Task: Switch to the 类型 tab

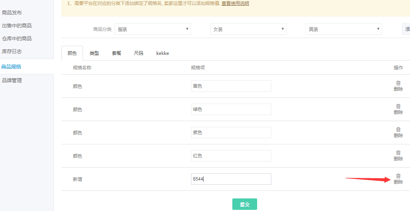Action: 94,53
